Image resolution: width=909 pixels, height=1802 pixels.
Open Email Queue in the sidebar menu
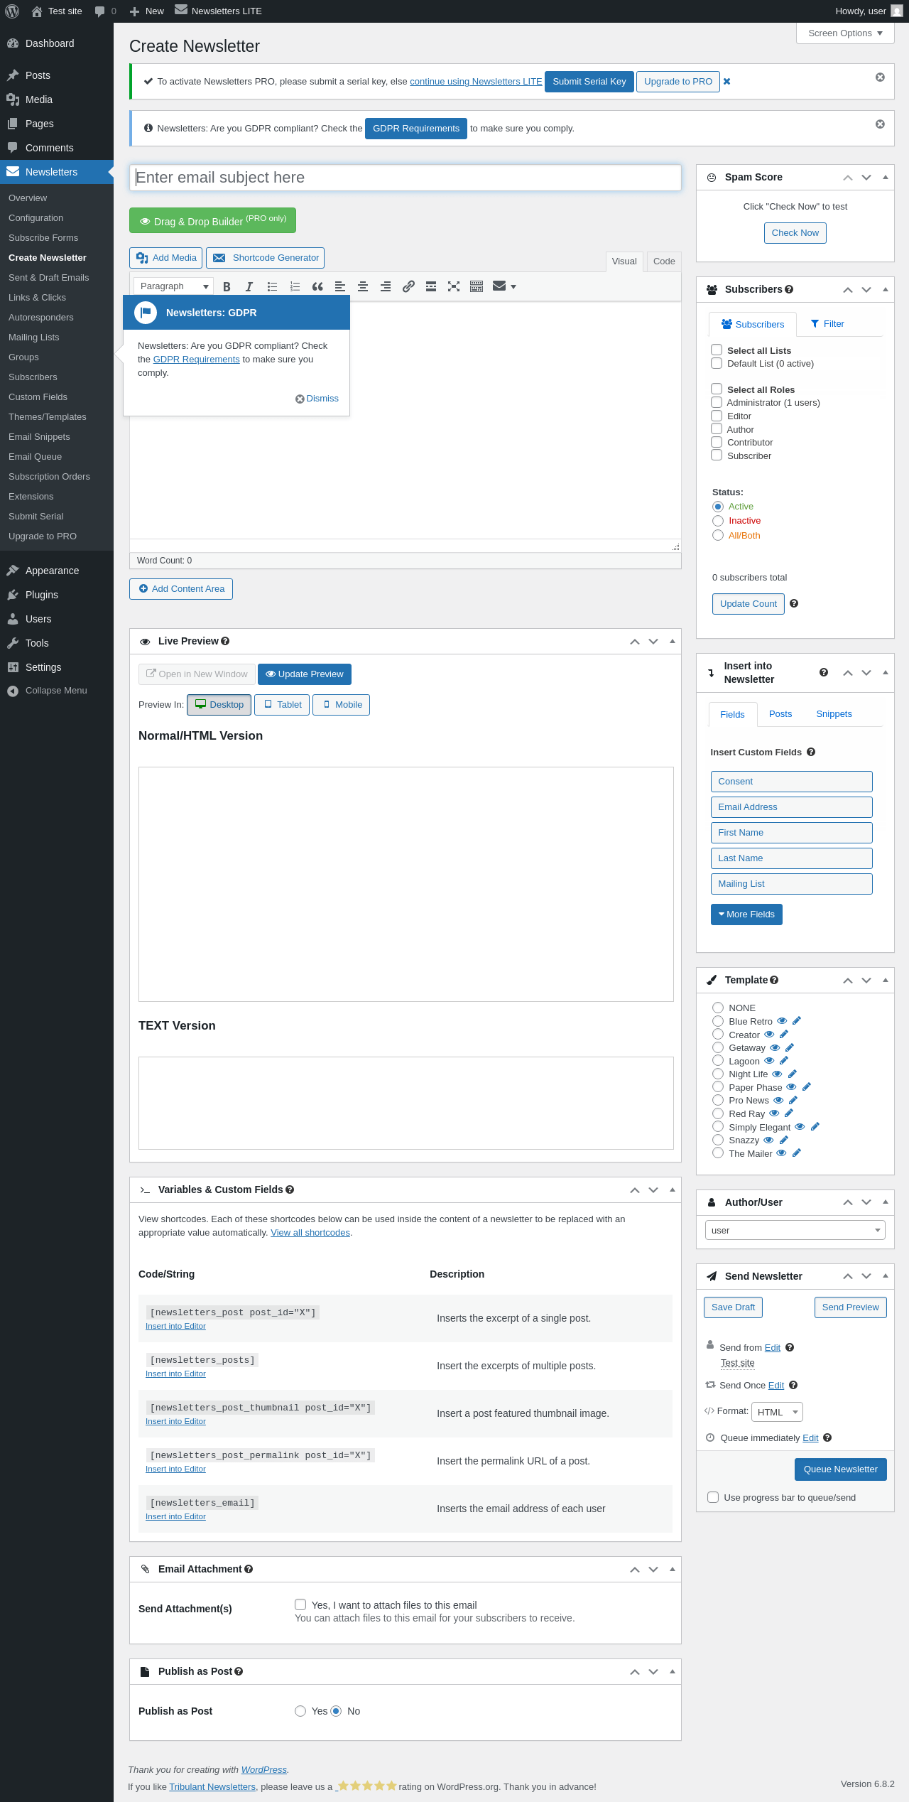coord(36,457)
